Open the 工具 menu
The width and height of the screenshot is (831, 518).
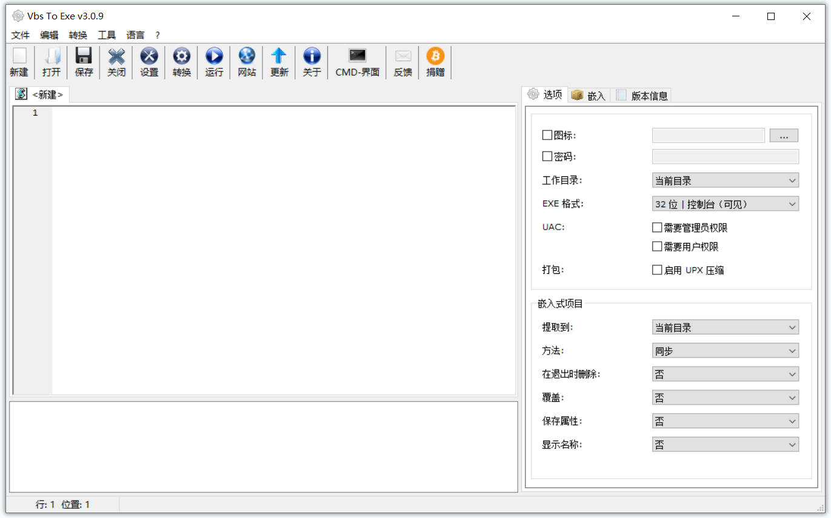(x=107, y=35)
